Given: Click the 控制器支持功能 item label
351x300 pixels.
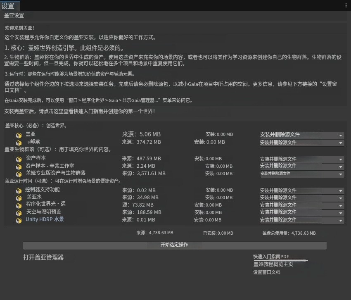Looking at the screenshot, I should click(43, 190).
